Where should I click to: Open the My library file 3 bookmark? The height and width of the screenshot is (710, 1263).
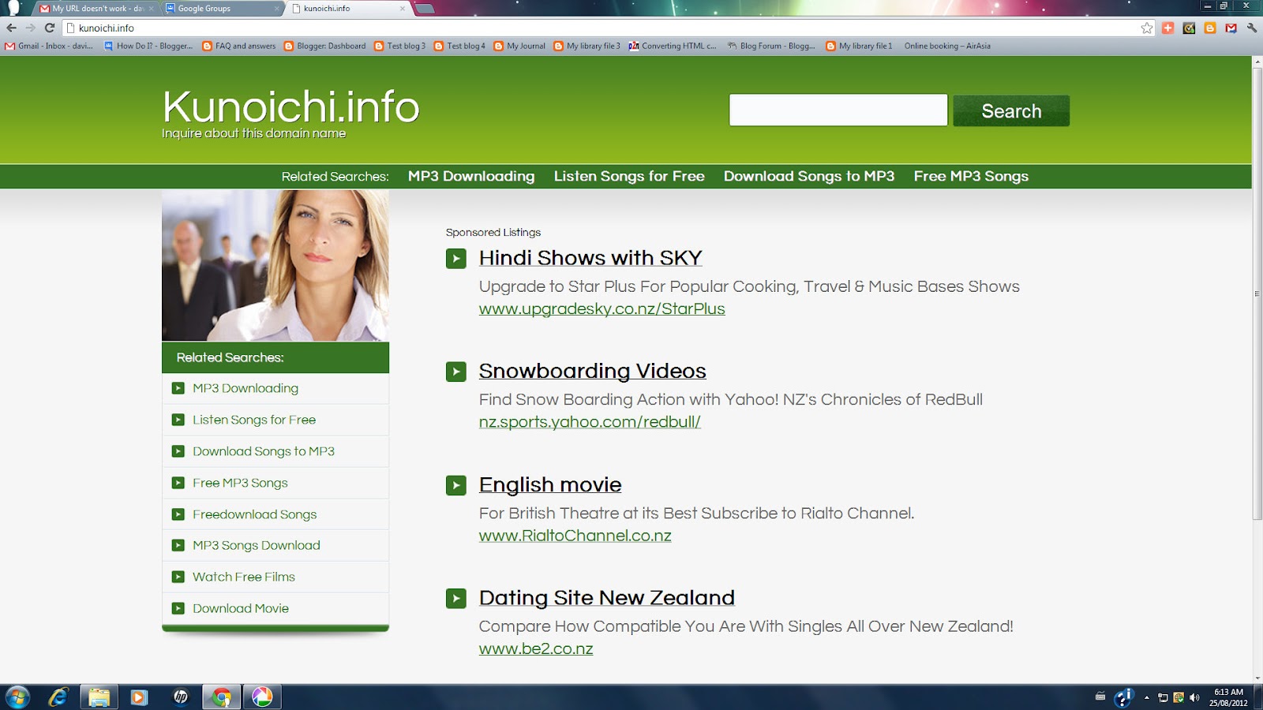(587, 46)
